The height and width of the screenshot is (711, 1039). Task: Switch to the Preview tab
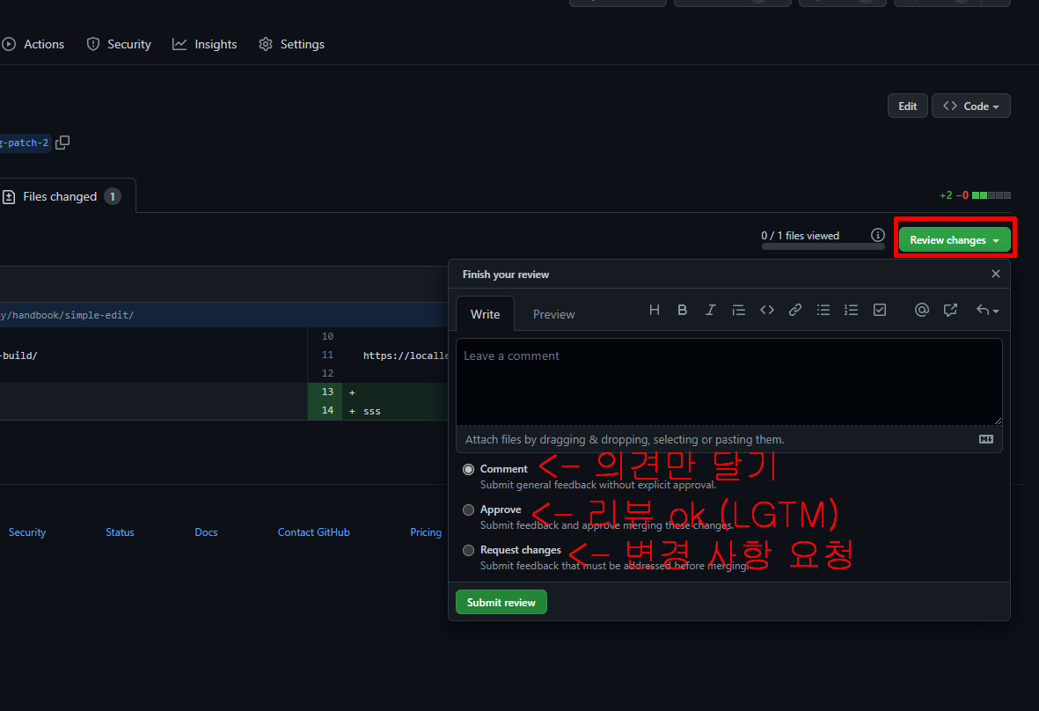[553, 314]
